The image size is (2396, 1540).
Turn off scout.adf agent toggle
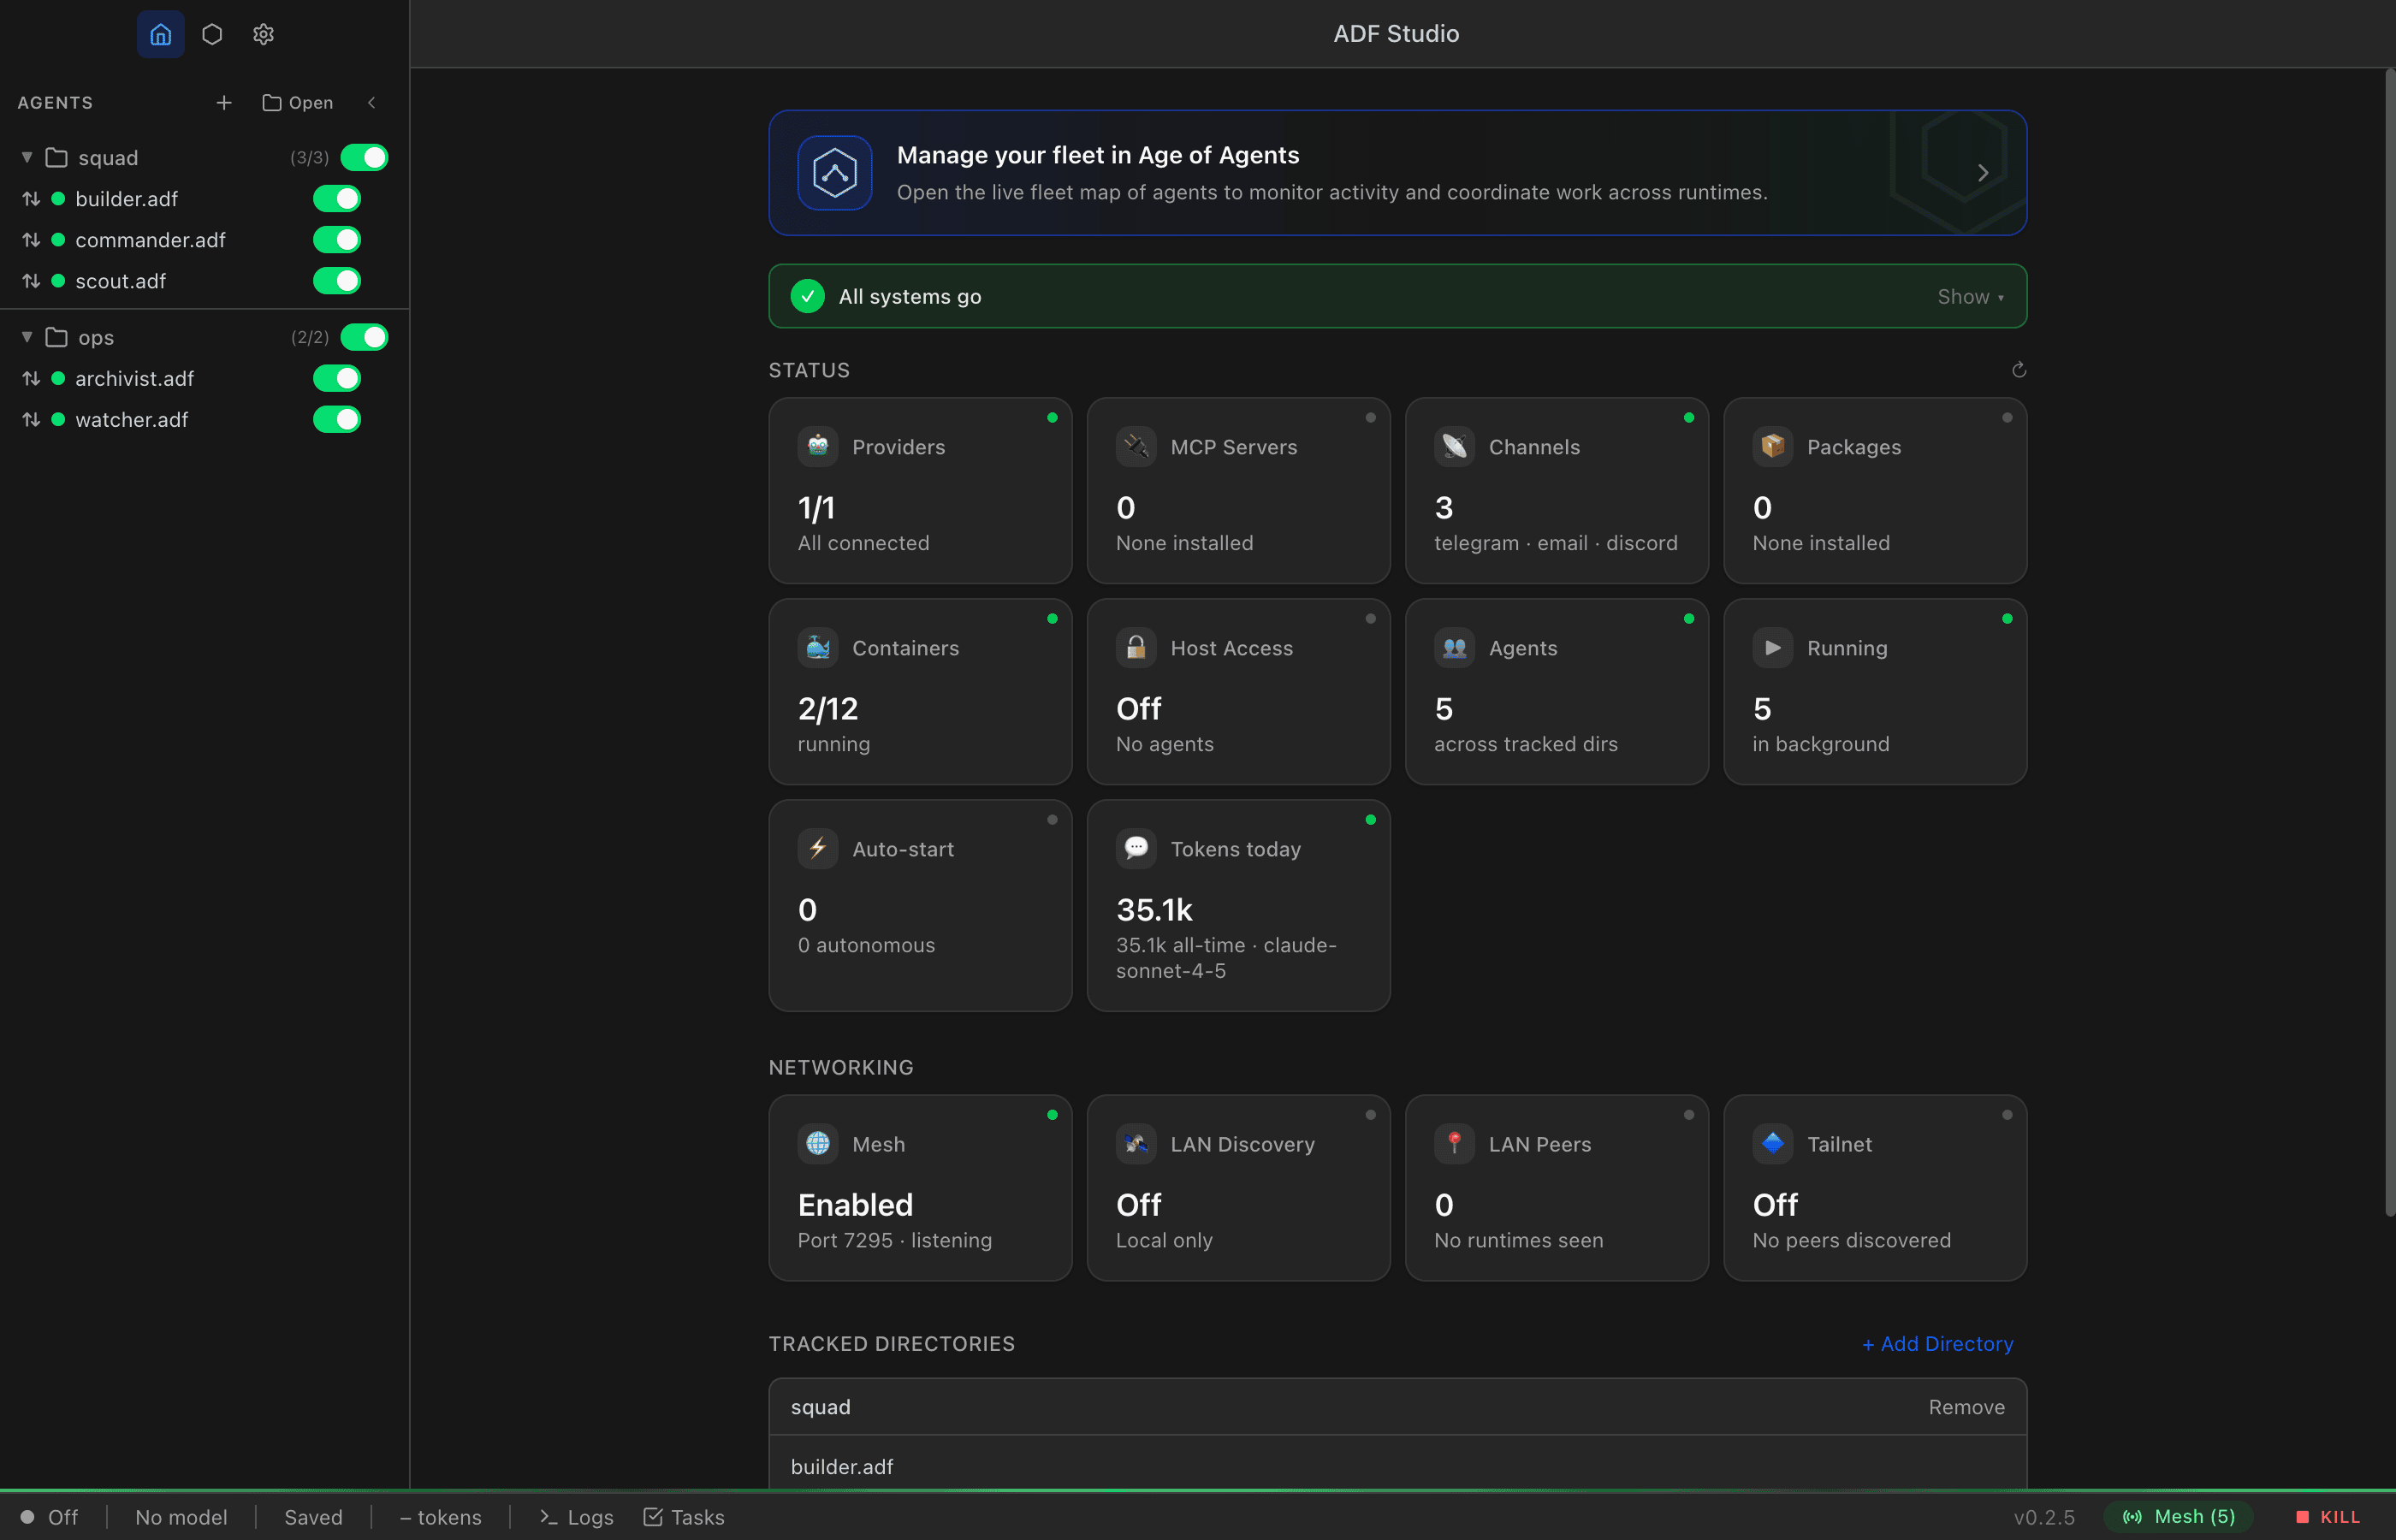pos(337,280)
